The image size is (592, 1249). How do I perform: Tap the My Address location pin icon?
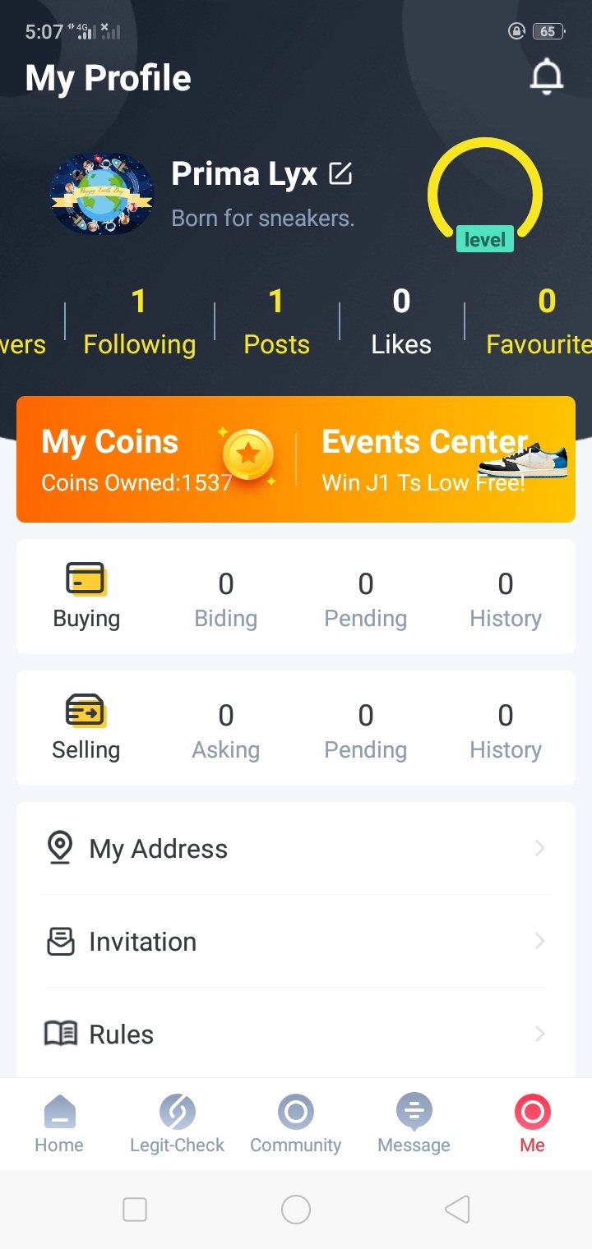60,848
